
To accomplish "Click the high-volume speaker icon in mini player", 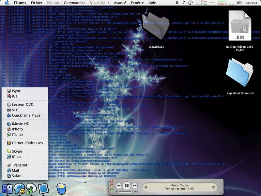I will pos(136,192).
